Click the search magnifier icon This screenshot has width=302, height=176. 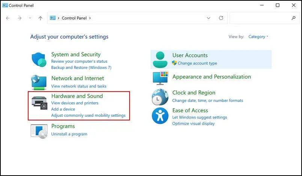coord(293,18)
